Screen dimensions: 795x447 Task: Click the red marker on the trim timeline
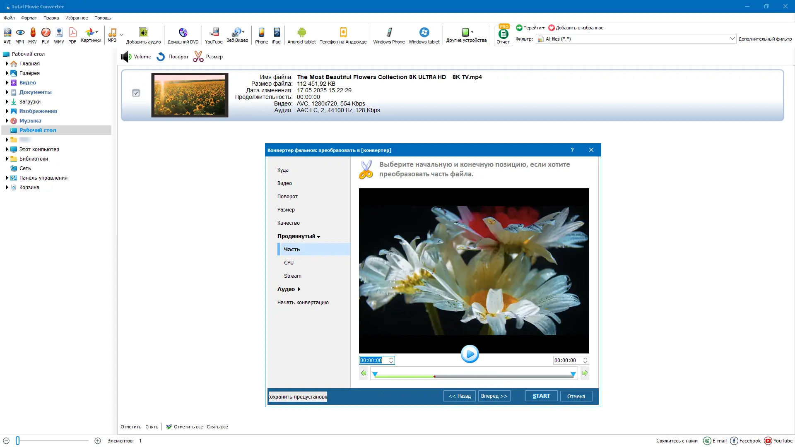pyautogui.click(x=434, y=376)
